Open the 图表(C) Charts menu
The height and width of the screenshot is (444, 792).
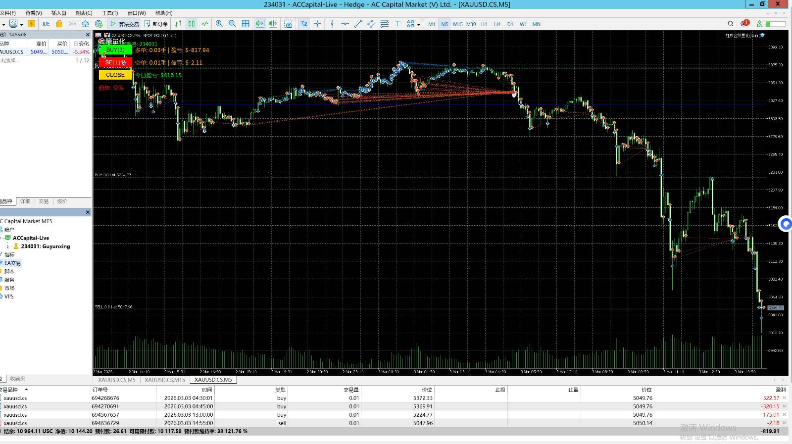84,13
